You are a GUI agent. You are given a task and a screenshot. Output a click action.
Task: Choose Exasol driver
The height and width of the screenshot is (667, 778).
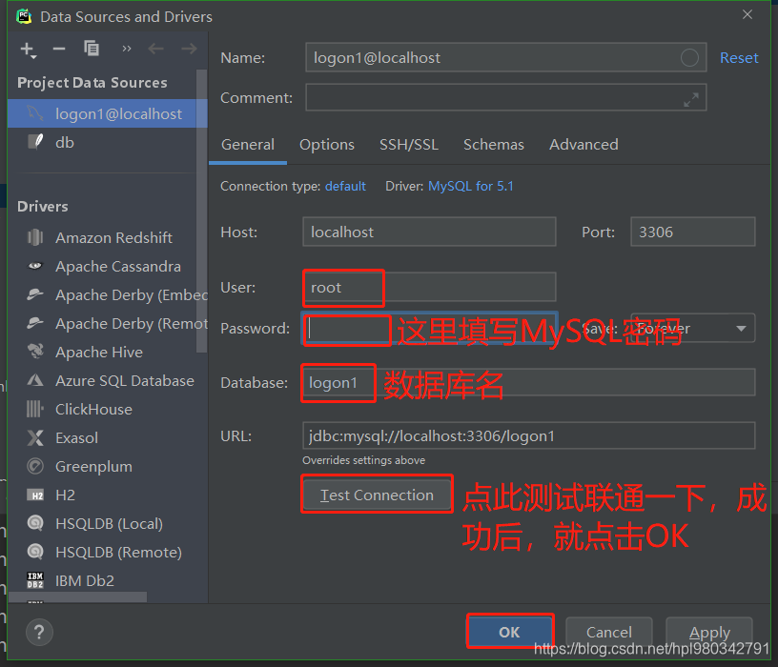coord(107,438)
